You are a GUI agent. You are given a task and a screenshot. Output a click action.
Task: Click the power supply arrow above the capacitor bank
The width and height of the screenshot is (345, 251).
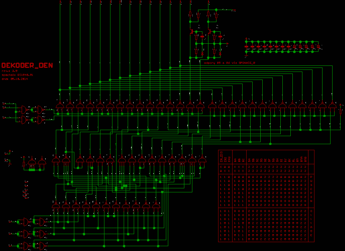click(x=245, y=39)
